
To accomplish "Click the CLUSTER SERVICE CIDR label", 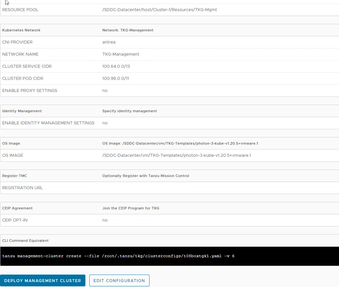I will click(x=27, y=66).
